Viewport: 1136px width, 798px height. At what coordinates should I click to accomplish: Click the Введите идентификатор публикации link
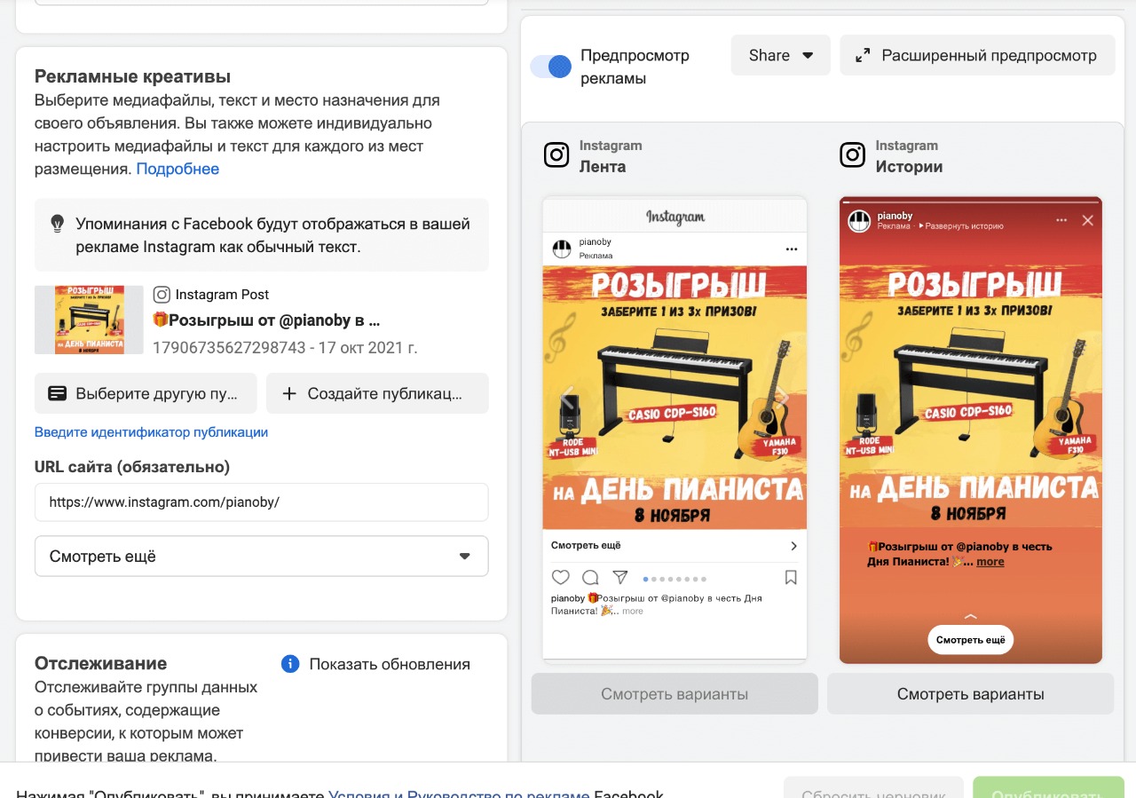(151, 432)
